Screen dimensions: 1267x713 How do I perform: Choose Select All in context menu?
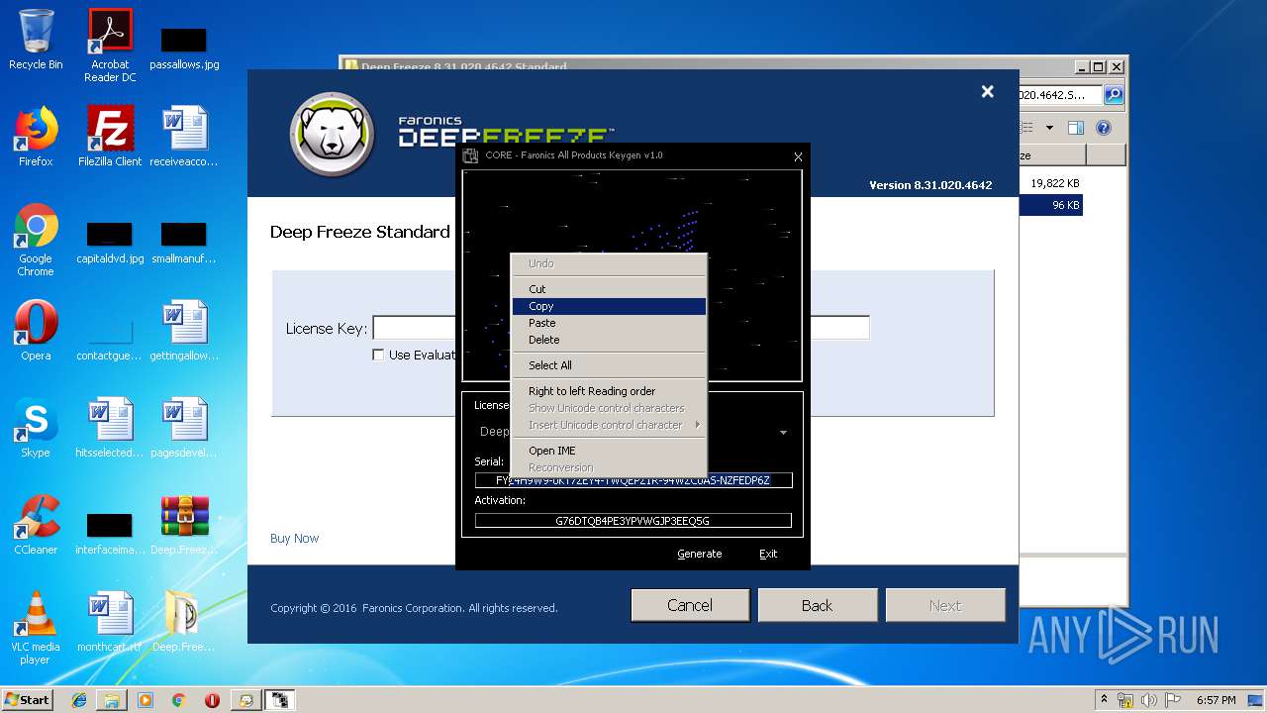[610, 365]
